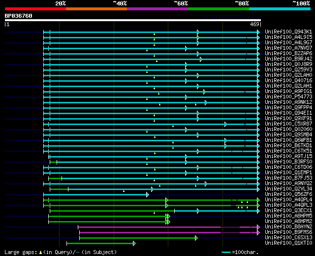The image size is (315, 256).
Task: Click the green alignment bar of Q1KTI0
Action: click(x=100, y=244)
